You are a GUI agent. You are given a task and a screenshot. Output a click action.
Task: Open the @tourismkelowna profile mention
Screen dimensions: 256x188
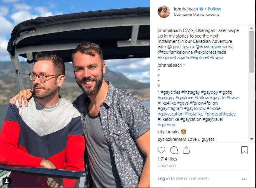point(175,52)
